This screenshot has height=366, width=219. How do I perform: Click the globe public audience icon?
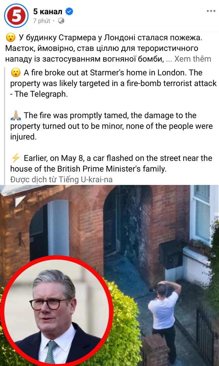(x=61, y=21)
